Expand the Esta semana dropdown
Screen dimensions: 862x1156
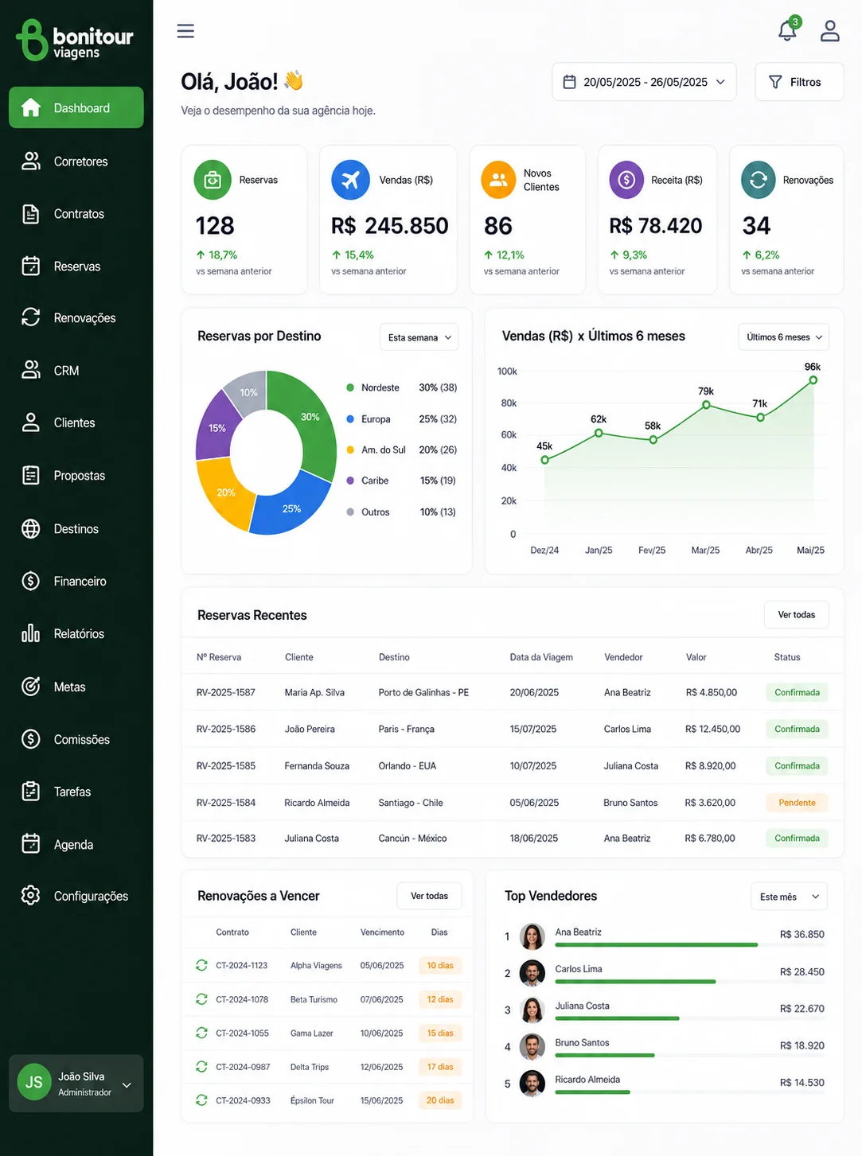[x=419, y=337]
